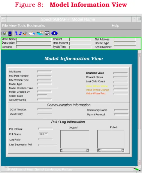Click the Poll Interval field
The height and width of the screenshot is (173, 142).
click(46, 129)
